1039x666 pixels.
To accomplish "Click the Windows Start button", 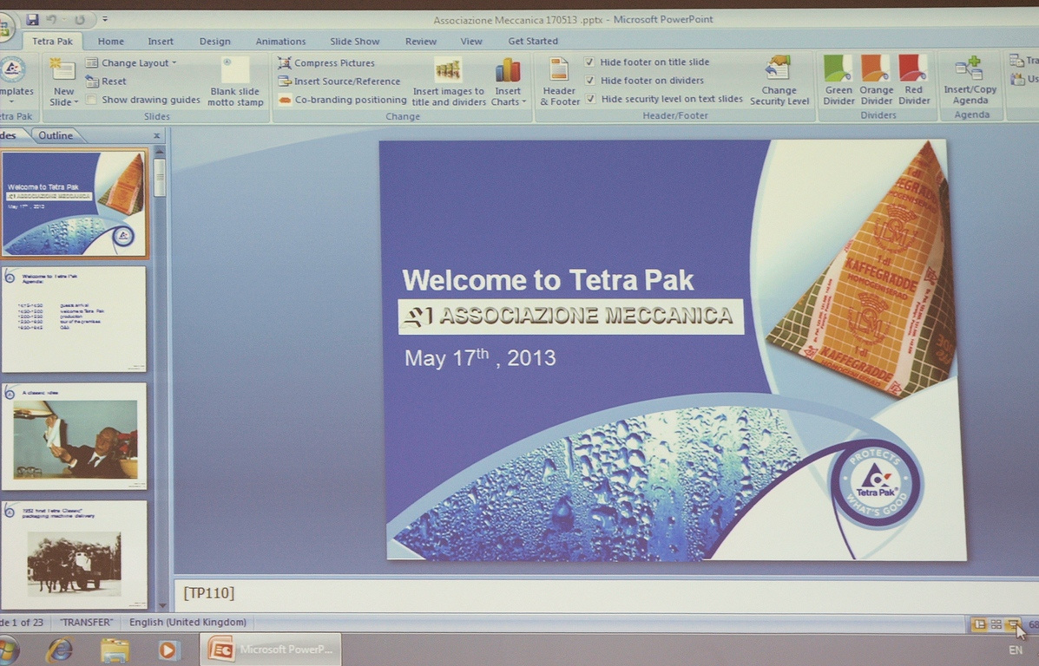I will tap(7, 650).
